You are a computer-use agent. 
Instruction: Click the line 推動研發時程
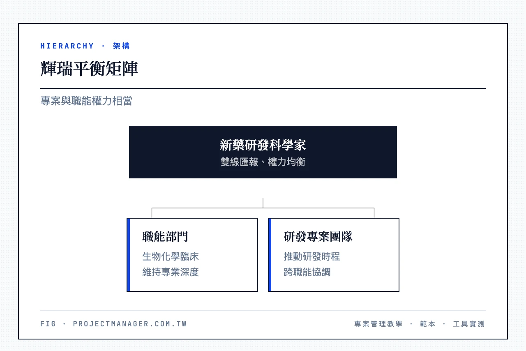[312, 256]
